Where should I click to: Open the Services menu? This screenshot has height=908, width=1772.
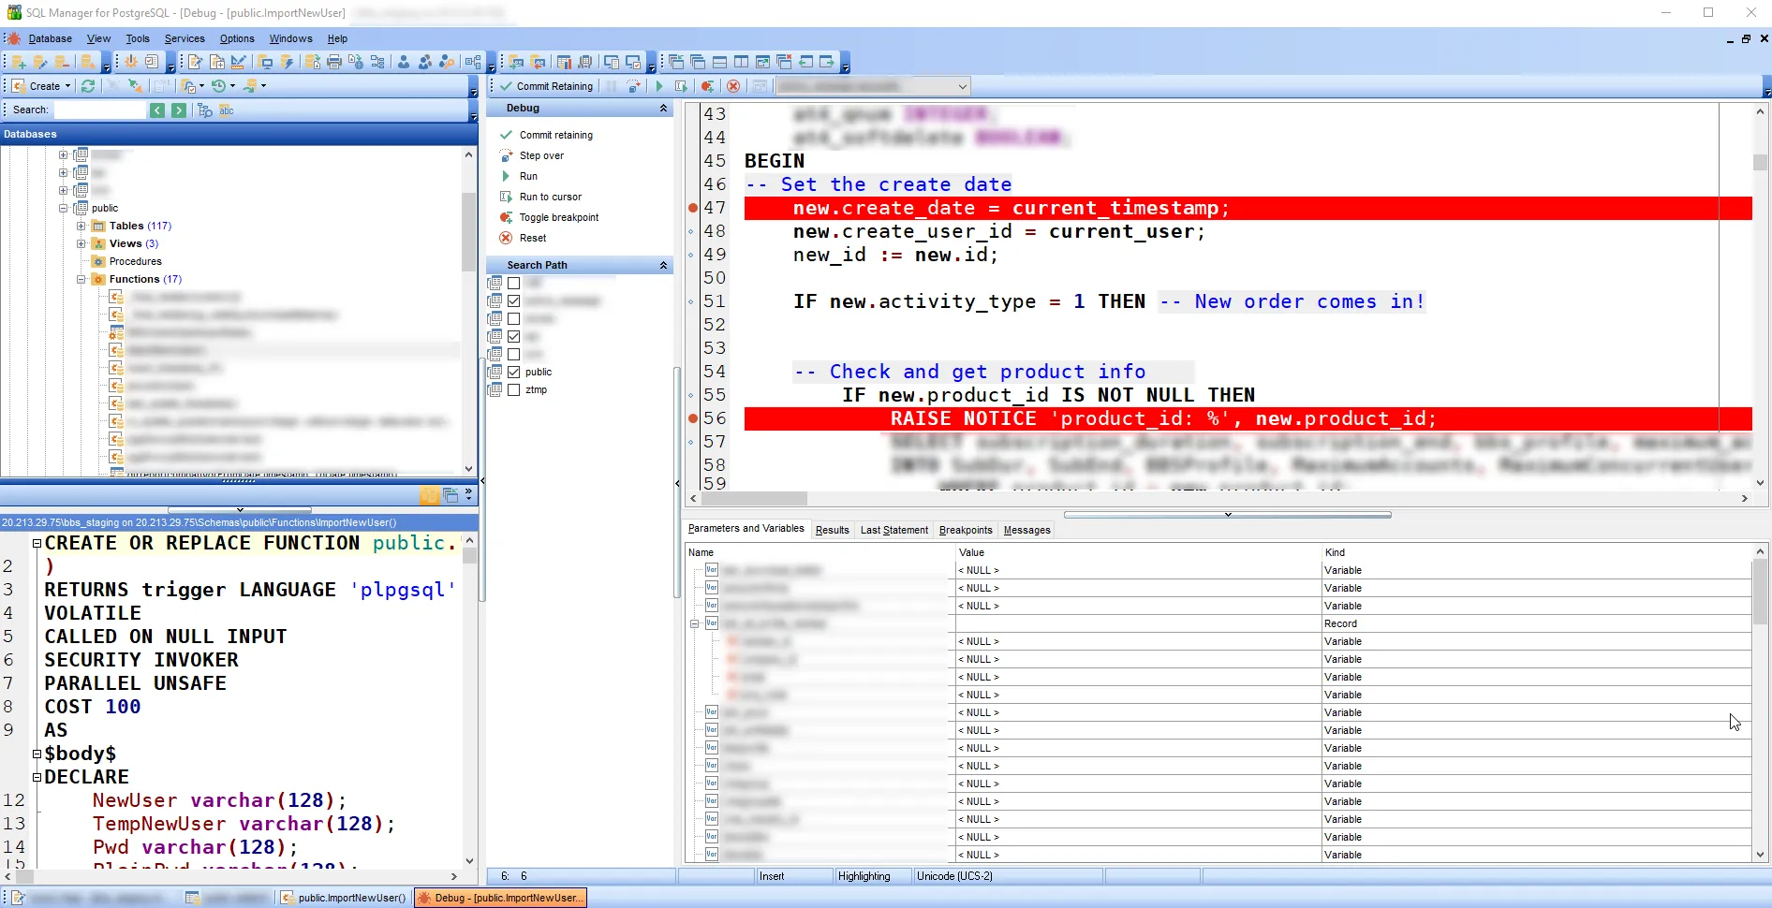[x=185, y=38]
